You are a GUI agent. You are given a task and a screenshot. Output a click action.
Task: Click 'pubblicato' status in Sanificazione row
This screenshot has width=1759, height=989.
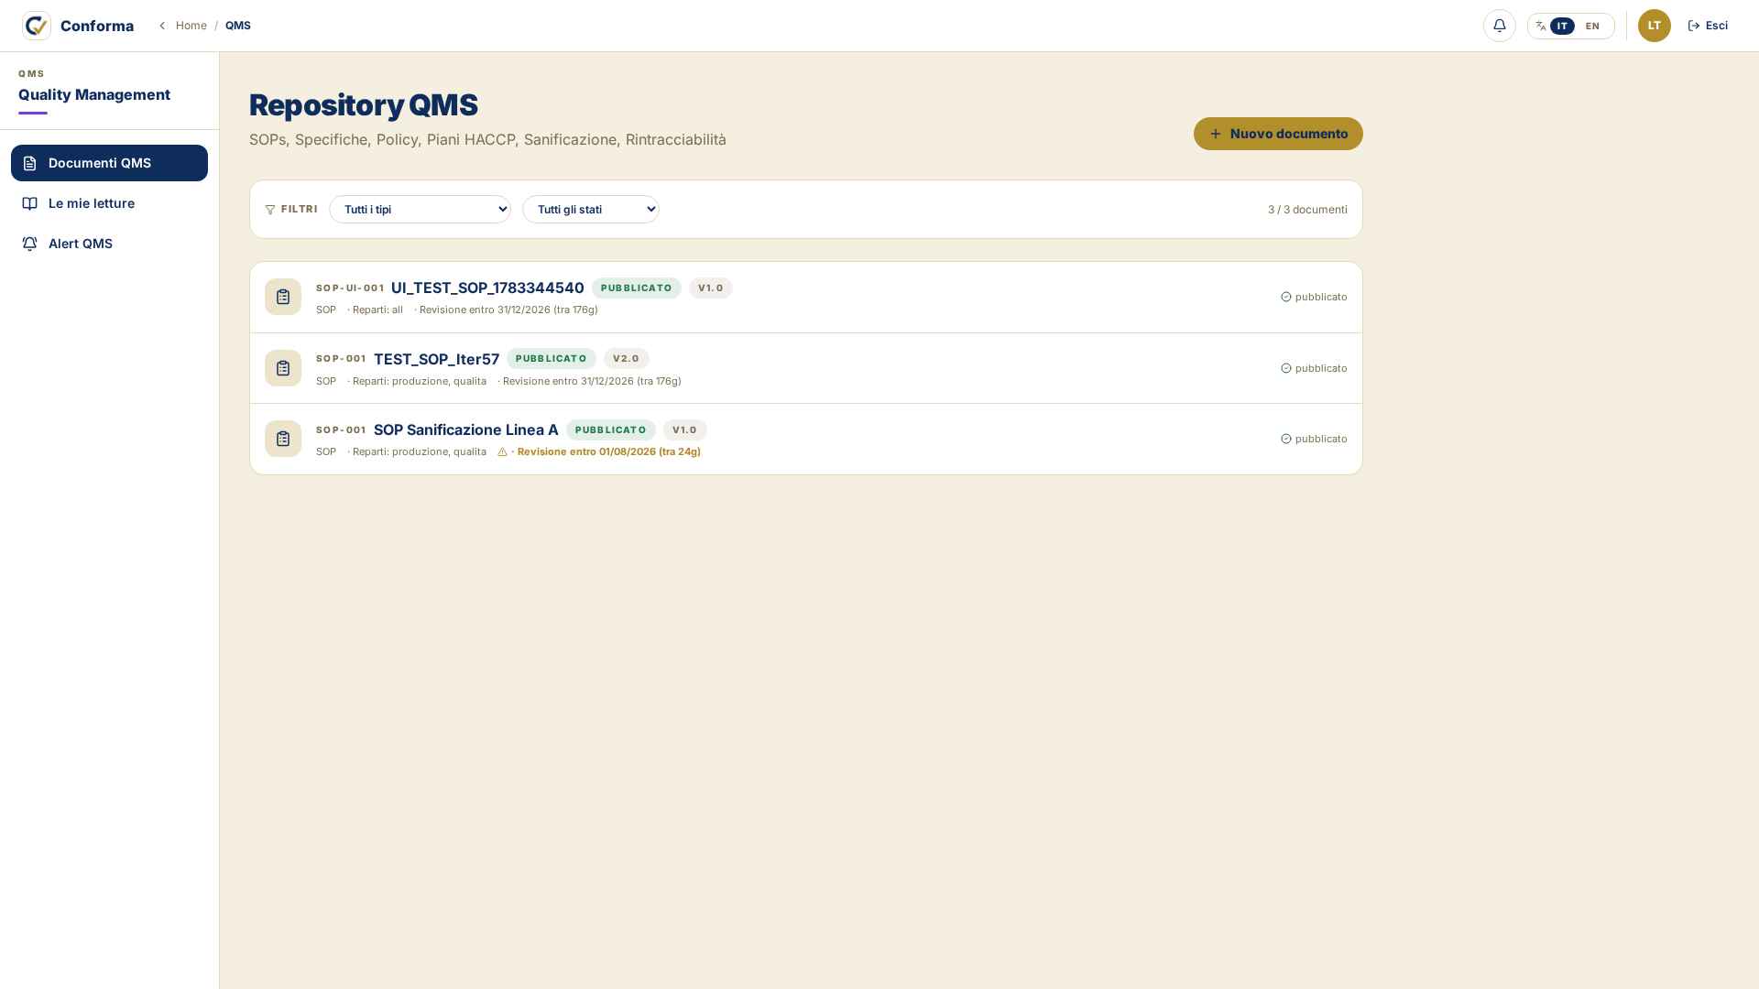(1321, 439)
